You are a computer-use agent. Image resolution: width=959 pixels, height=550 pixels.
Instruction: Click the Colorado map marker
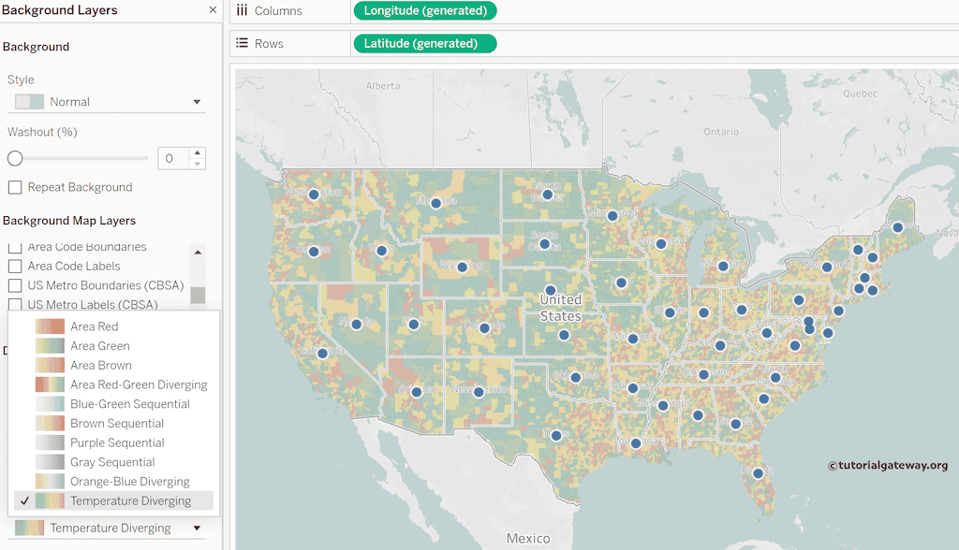click(484, 328)
